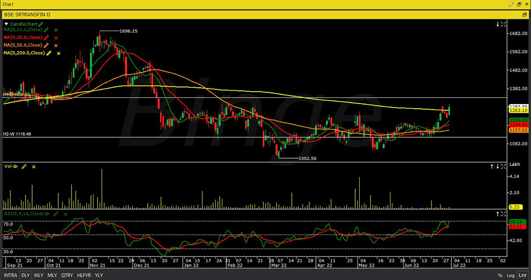
Task: Click the green 1208.08 MA value tag
Action: (518, 120)
